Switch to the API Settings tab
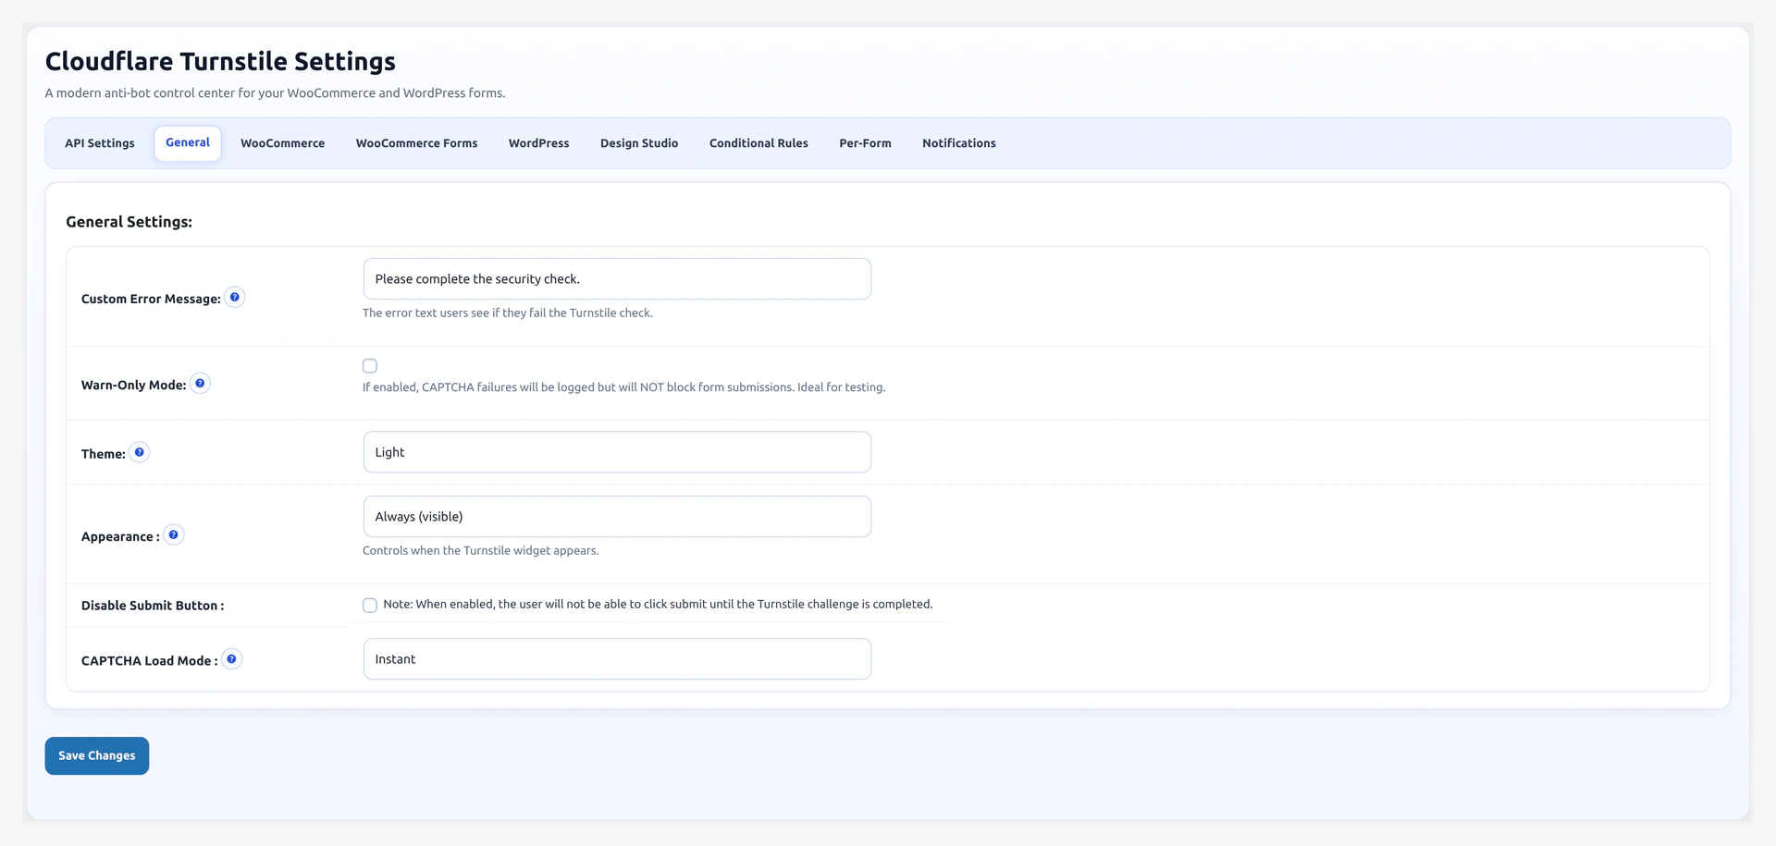The image size is (1776, 846). pyautogui.click(x=100, y=143)
